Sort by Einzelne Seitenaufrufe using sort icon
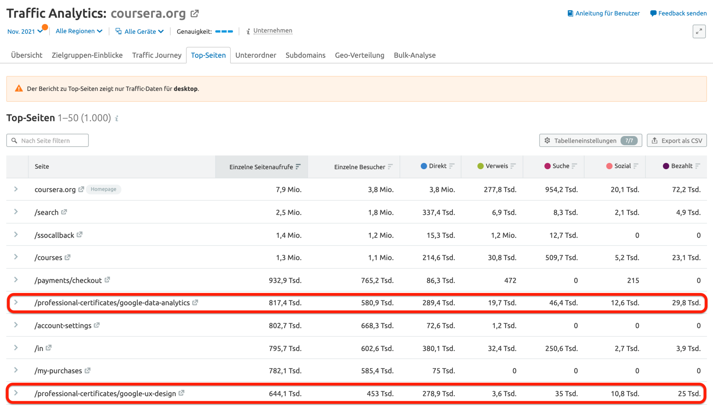 [298, 166]
